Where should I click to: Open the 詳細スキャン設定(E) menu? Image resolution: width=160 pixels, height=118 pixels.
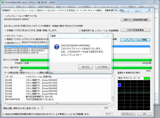[x=26, y=7]
